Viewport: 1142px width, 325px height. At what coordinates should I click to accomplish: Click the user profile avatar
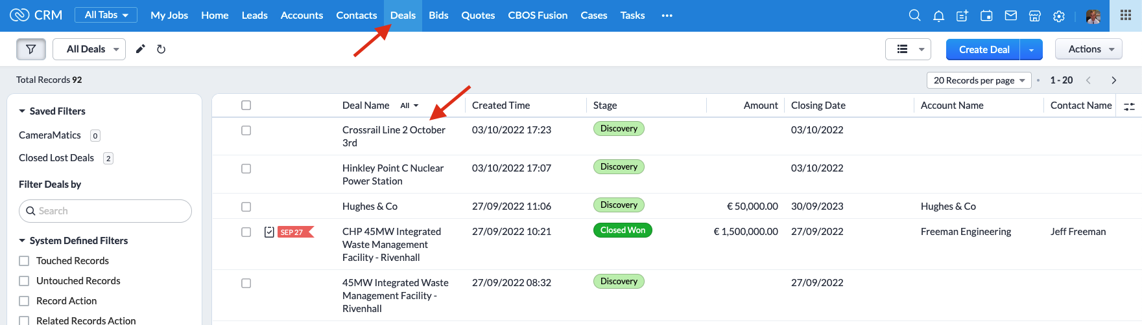coord(1093,16)
